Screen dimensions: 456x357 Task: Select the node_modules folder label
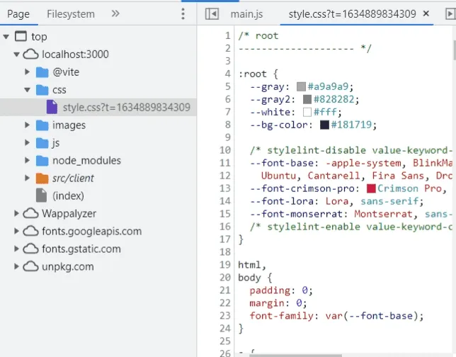86,160
